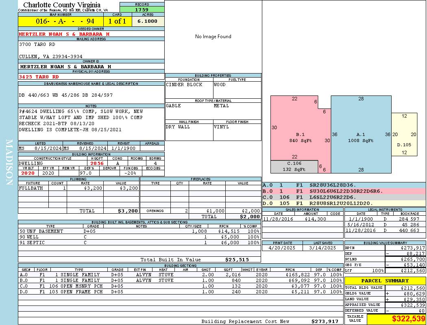Click sketch code row B.0 SU30L6U6L22D30R22D6R6

[x=344, y=191]
